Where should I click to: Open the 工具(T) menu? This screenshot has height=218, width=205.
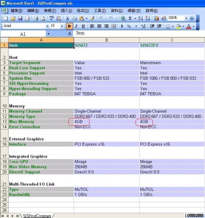tap(100, 11)
